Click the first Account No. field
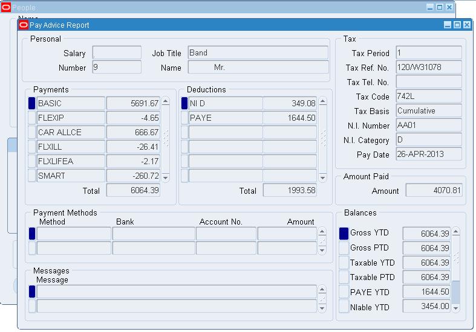The width and height of the screenshot is (476, 332). coord(226,234)
